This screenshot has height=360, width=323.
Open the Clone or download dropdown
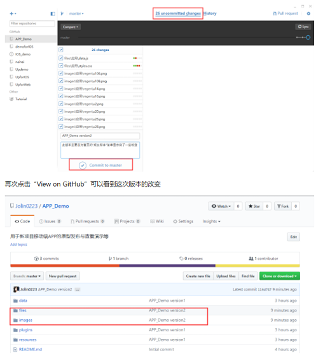[x=280, y=276]
